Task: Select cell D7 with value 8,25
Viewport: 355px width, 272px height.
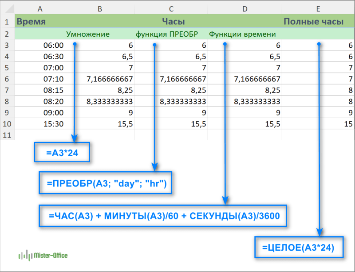Action: [x=245, y=90]
